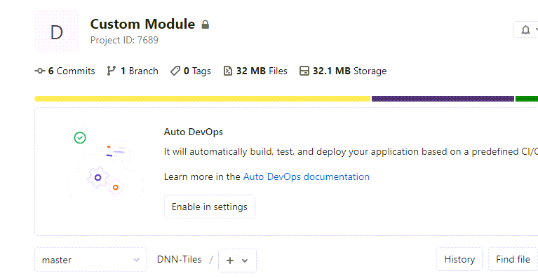
Task: Click the disk icon beside 32.1 MB Storage
Action: [x=304, y=71]
